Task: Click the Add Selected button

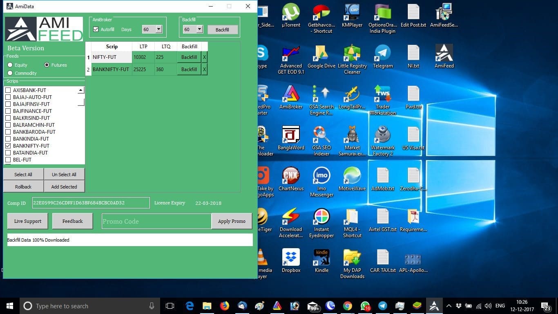Action: 64,187
